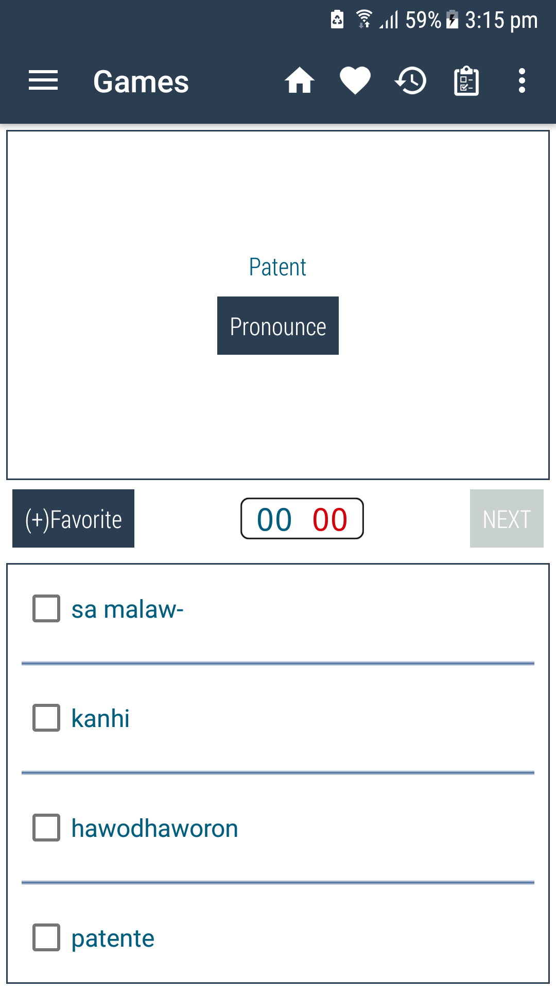Tap the word "Patent"
556x990 pixels.
pyautogui.click(x=277, y=267)
